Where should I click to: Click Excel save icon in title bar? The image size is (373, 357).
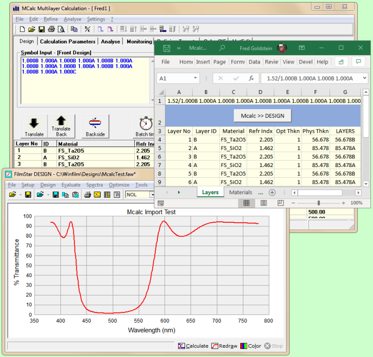pos(167,48)
